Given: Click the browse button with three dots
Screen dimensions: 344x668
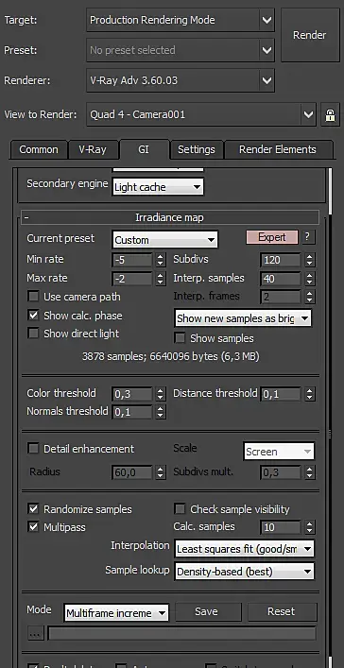Looking at the screenshot, I should pyautogui.click(x=36, y=633).
